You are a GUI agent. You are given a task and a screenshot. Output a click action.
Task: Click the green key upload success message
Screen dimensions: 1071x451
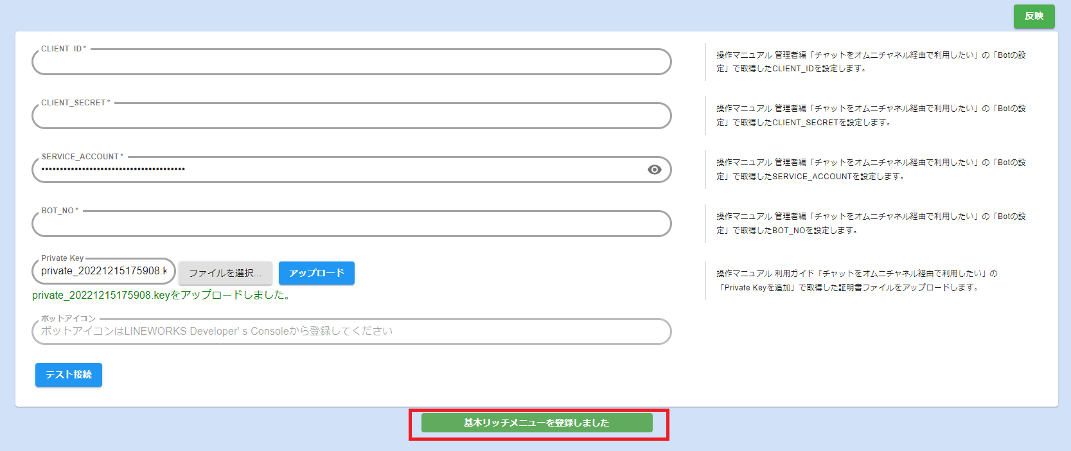(x=162, y=296)
